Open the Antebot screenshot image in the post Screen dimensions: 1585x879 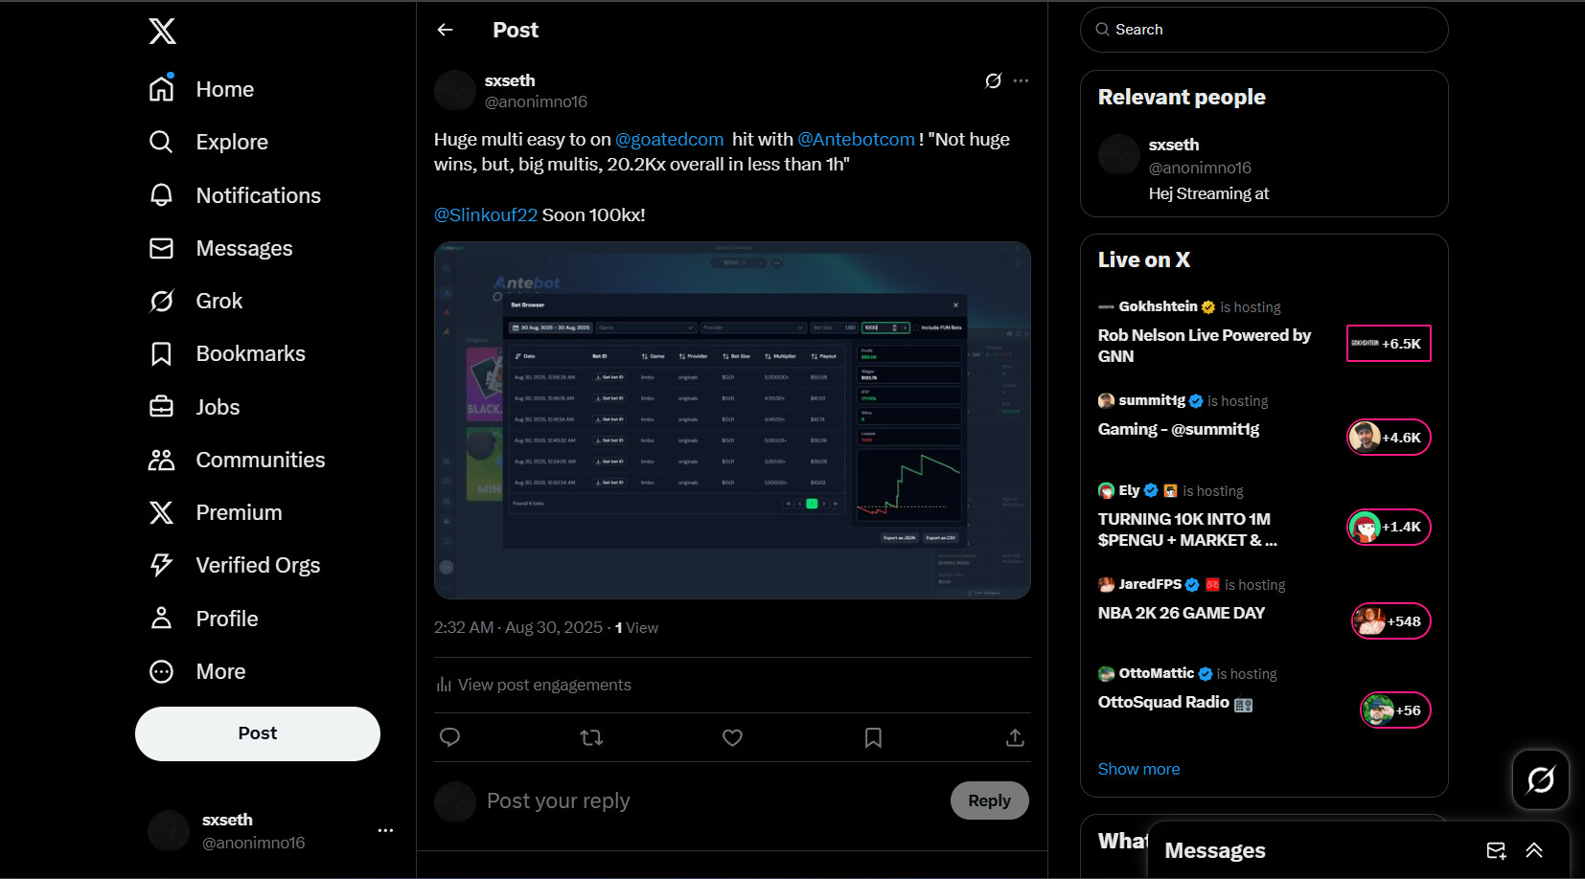732,420
